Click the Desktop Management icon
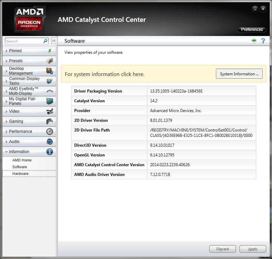The height and width of the screenshot is (259, 272). click(x=50, y=71)
